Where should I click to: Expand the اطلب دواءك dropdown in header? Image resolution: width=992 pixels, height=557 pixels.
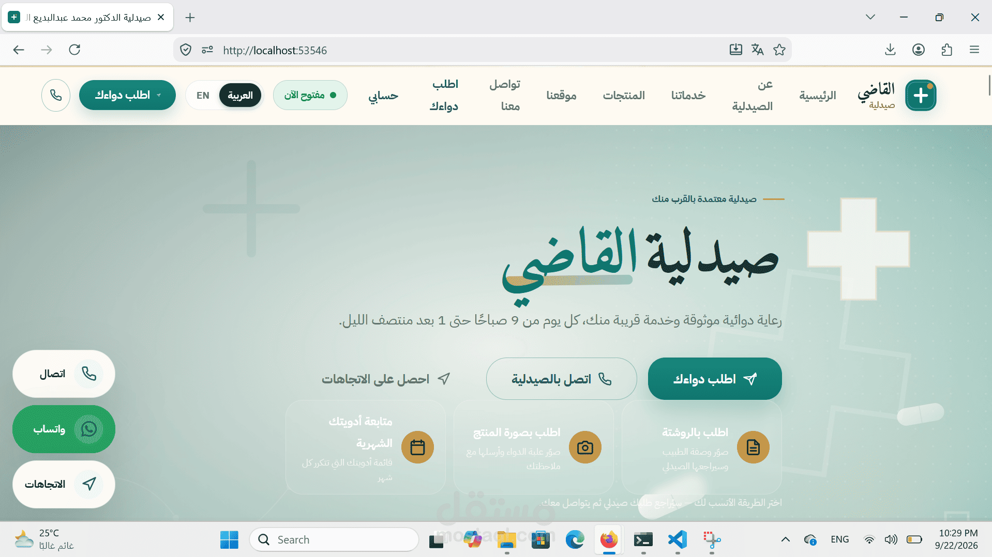127,95
